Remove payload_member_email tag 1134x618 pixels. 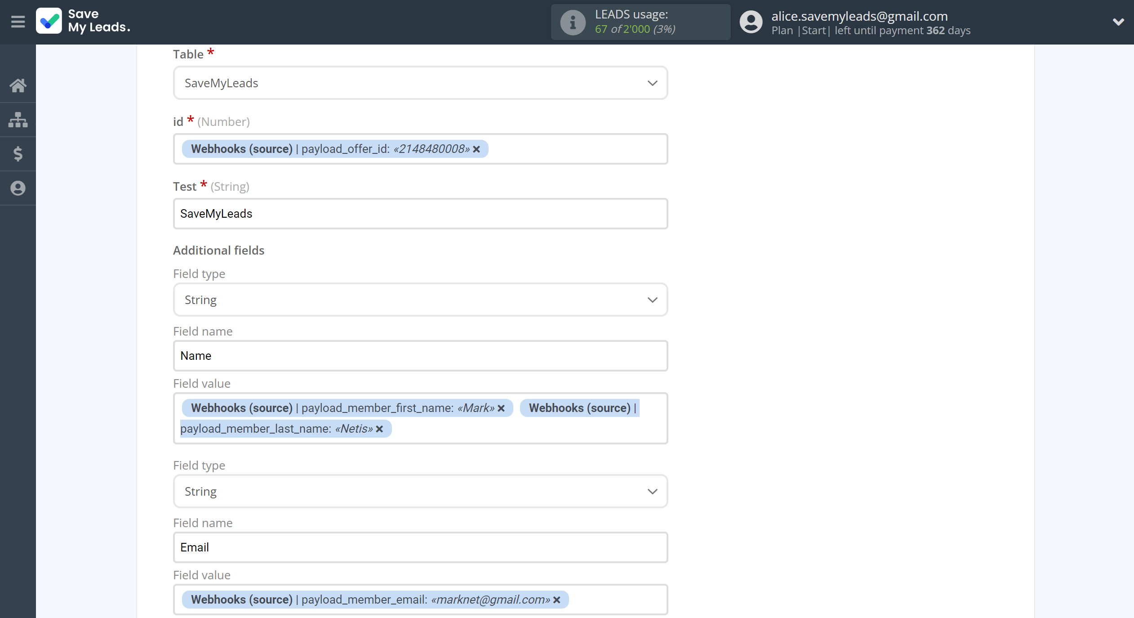point(556,600)
